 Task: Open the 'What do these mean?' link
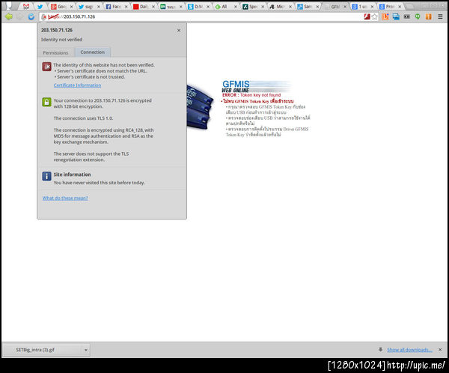click(x=65, y=198)
